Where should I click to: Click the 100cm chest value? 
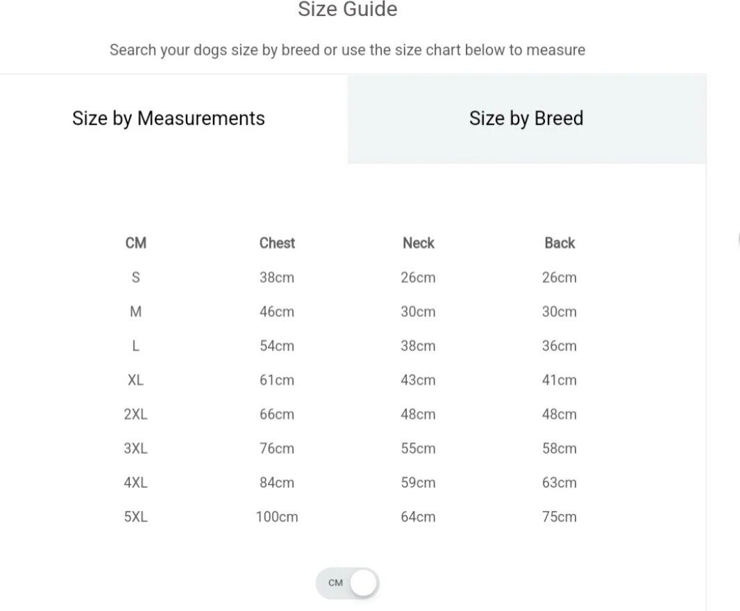pyautogui.click(x=277, y=517)
